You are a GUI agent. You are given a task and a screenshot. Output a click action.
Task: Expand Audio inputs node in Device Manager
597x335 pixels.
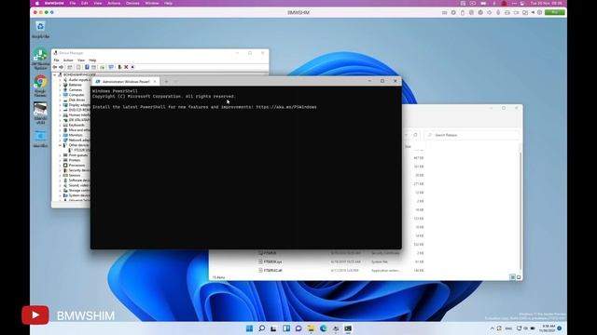(x=60, y=80)
